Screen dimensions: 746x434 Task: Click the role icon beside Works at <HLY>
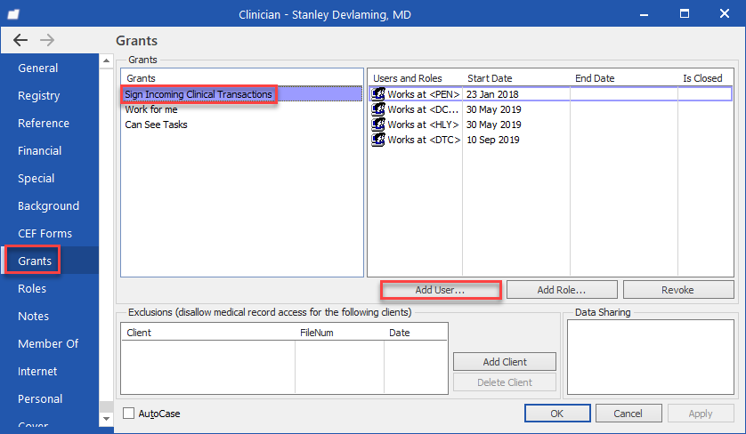pyautogui.click(x=378, y=125)
